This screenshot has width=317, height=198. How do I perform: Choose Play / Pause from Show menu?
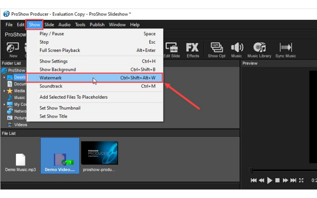point(95,34)
